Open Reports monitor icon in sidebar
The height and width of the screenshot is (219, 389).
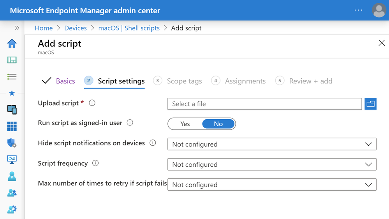pos(12,159)
